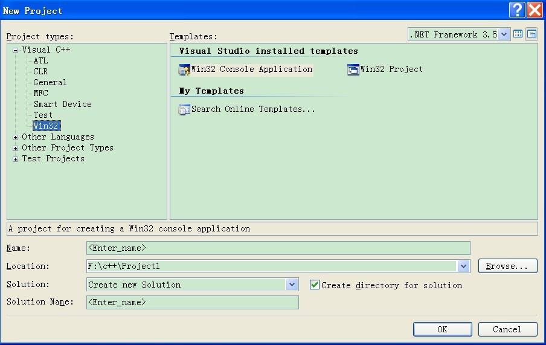Toggle Create directory for solution checkbox

315,285
